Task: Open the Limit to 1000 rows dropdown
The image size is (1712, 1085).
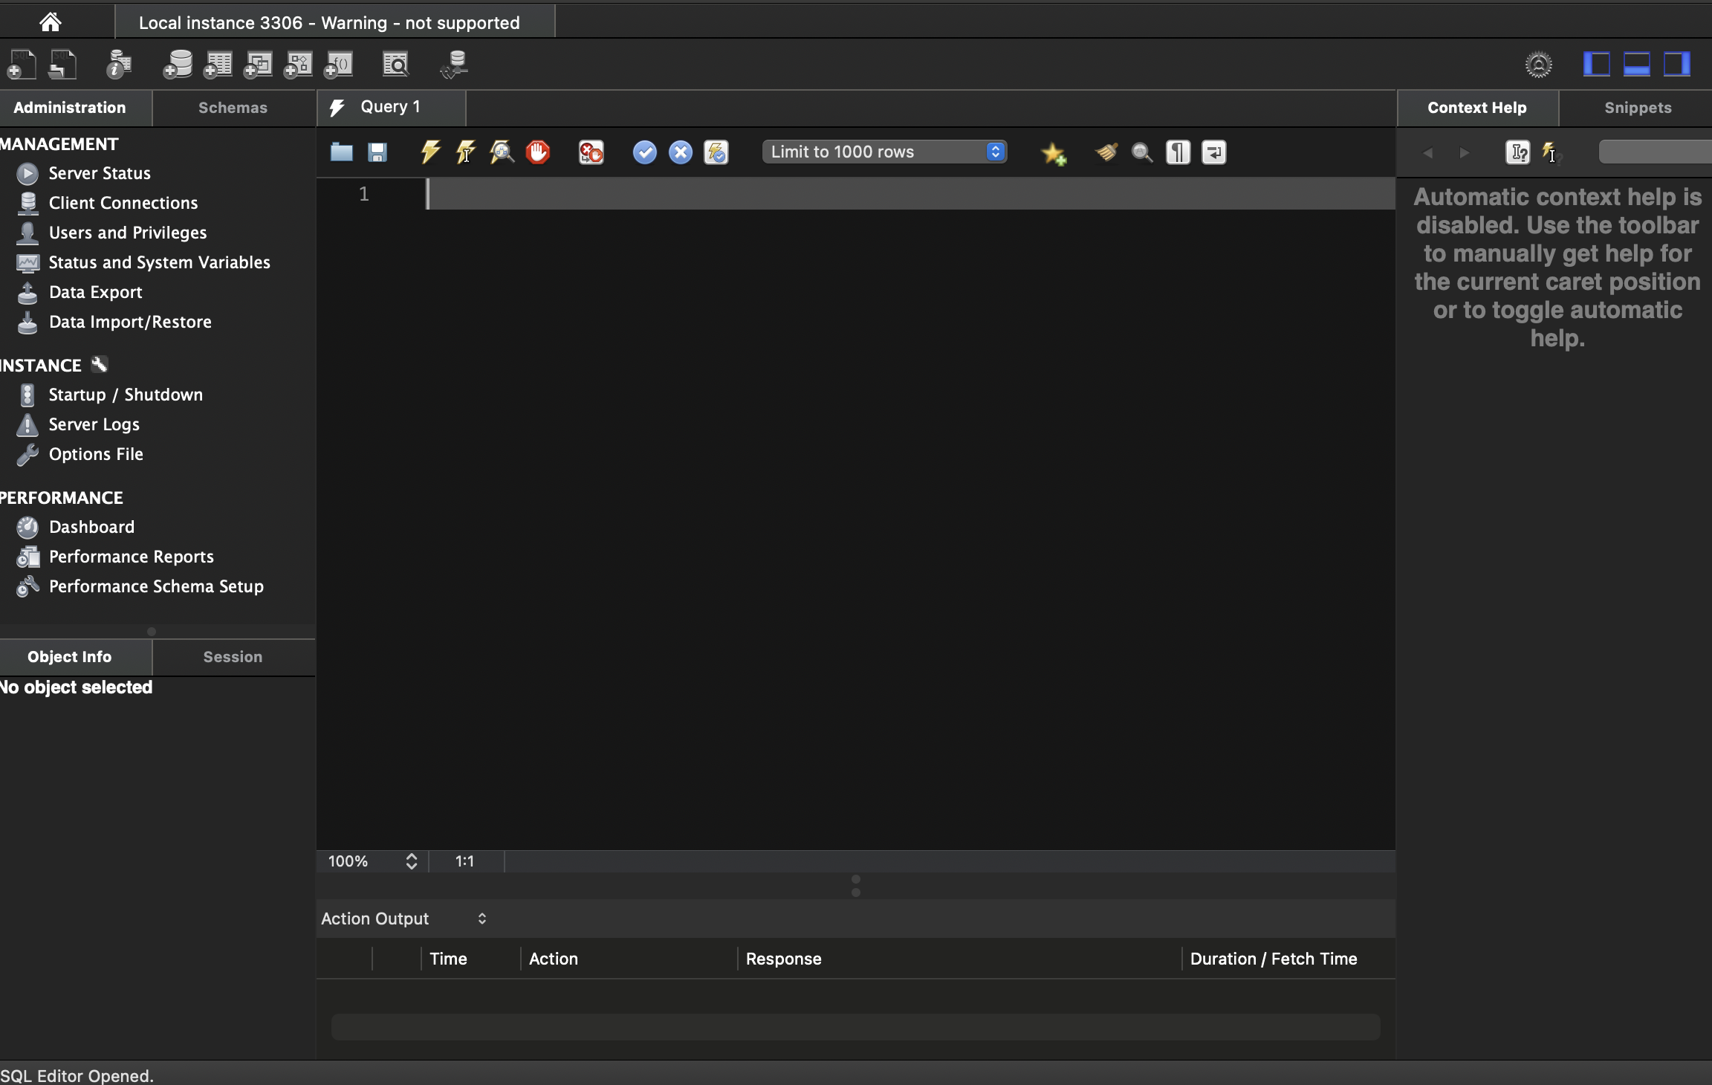Action: [884, 152]
